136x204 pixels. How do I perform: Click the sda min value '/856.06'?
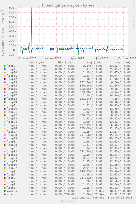point(69,194)
